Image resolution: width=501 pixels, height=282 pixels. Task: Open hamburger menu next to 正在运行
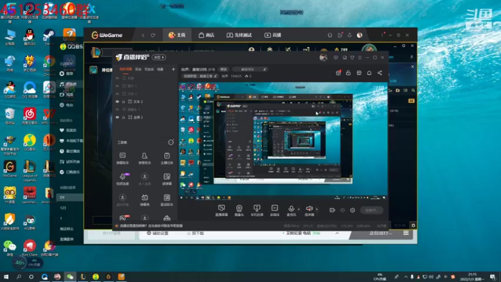(406, 233)
